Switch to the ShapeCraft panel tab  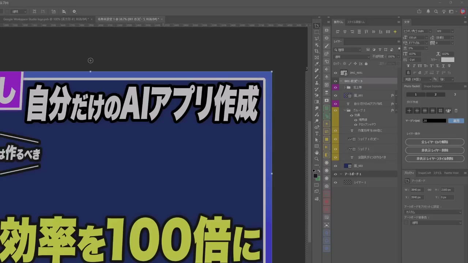(x=424, y=173)
